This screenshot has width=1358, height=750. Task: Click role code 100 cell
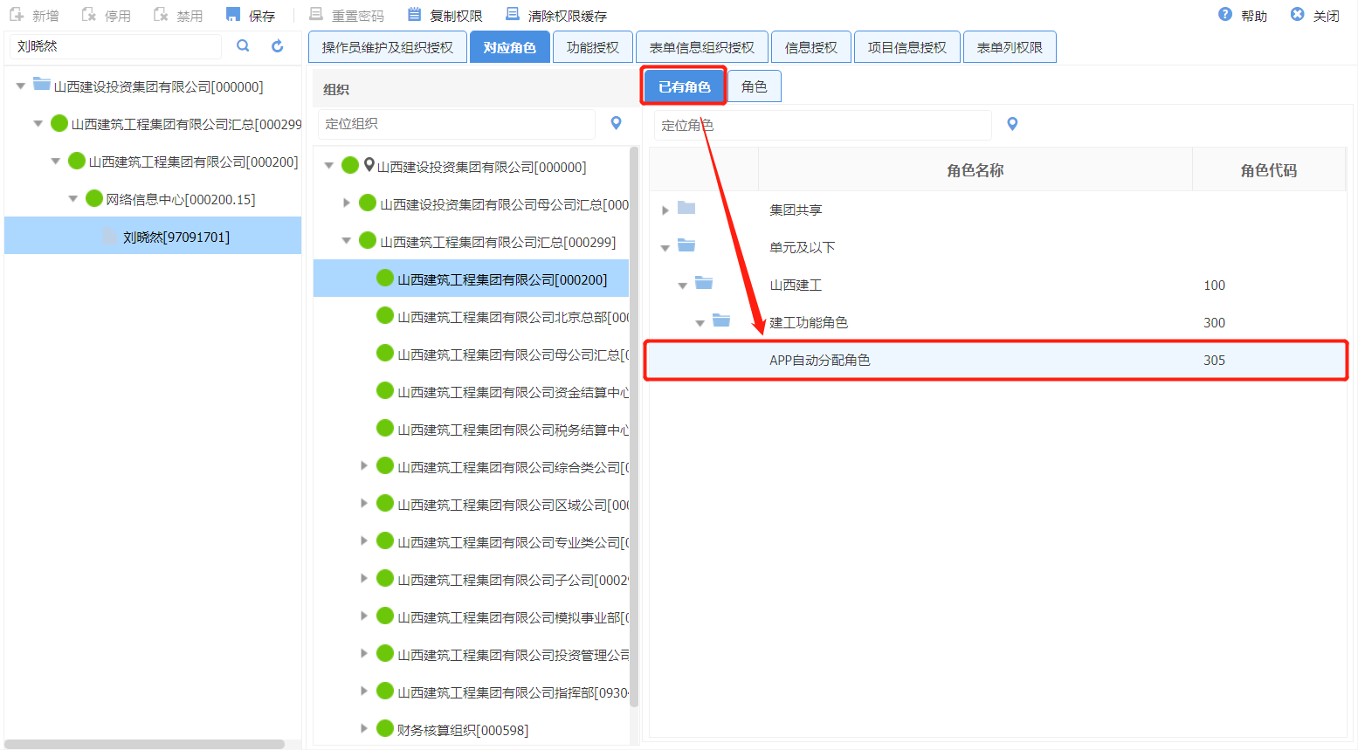(1215, 285)
